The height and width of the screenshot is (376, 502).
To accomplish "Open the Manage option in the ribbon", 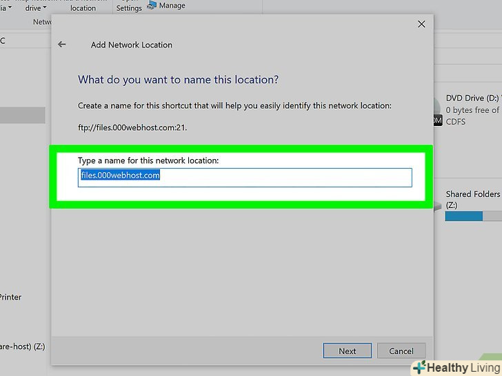I will pos(166,6).
